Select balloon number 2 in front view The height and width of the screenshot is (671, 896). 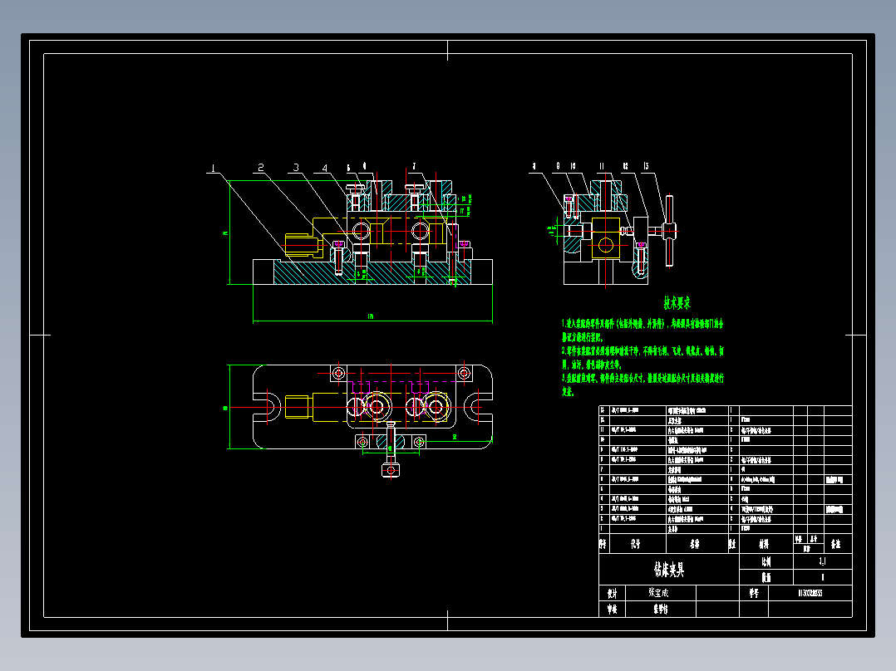tap(261, 167)
